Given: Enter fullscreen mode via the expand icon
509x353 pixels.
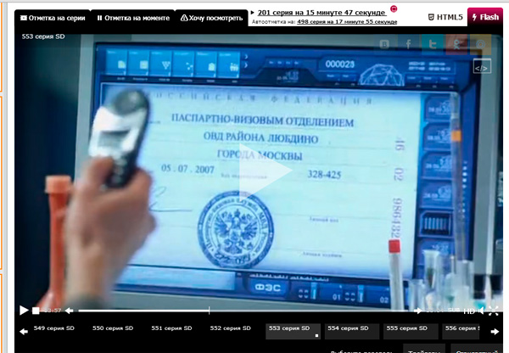Looking at the screenshot, I should click(x=493, y=311).
